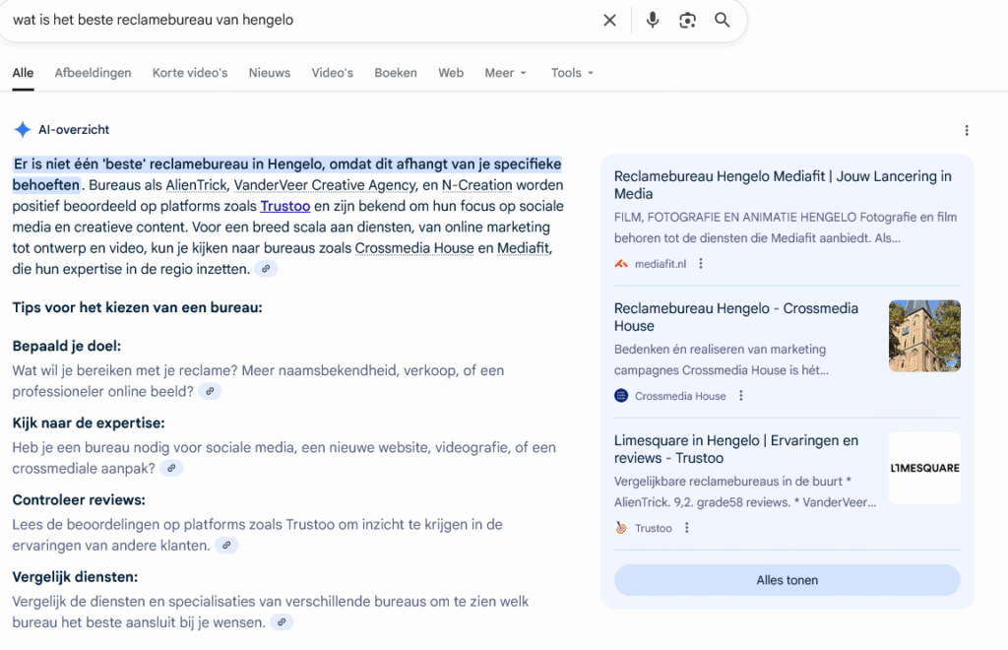The image size is (1008, 650).
Task: Open Google Lens image search icon
Action: tap(687, 20)
